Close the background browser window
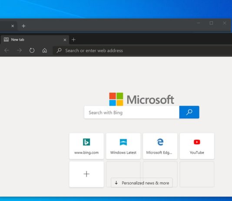Image resolution: width=232 pixels, height=201 pixels. click(x=225, y=23)
